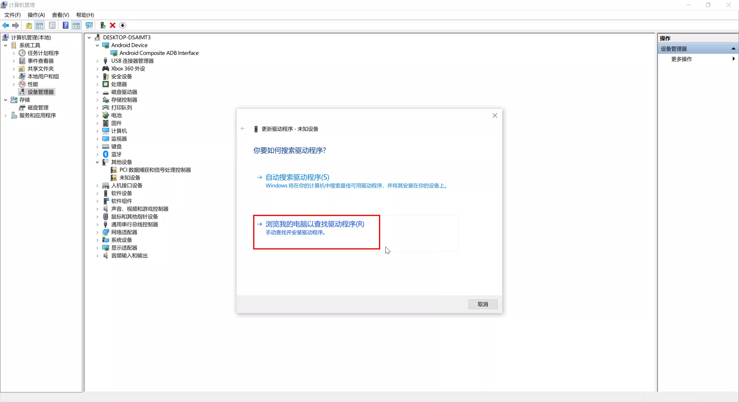
Task: Click the blue help question mark icon
Action: (x=66, y=25)
